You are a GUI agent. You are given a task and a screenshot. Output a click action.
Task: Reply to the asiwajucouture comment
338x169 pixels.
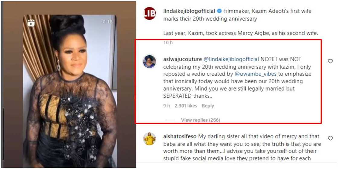(208, 106)
